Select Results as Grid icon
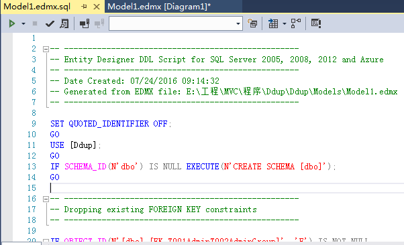This screenshot has width=404, height=245. [273, 23]
